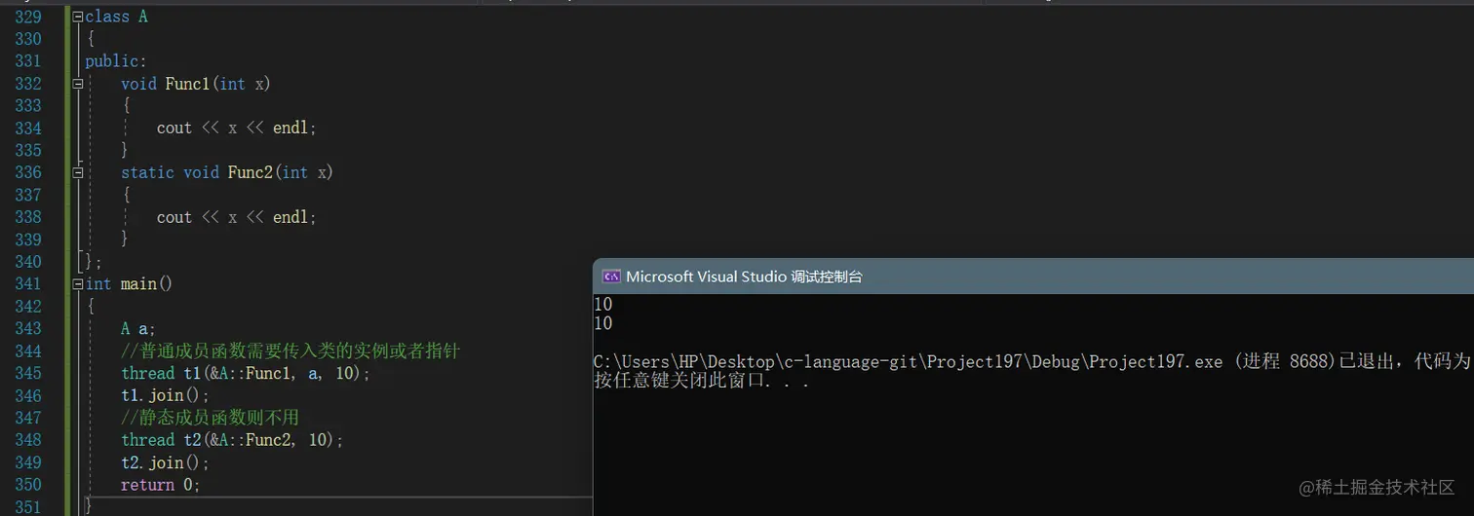
Task: Click the 'A a;' declaration line
Action: 138,328
